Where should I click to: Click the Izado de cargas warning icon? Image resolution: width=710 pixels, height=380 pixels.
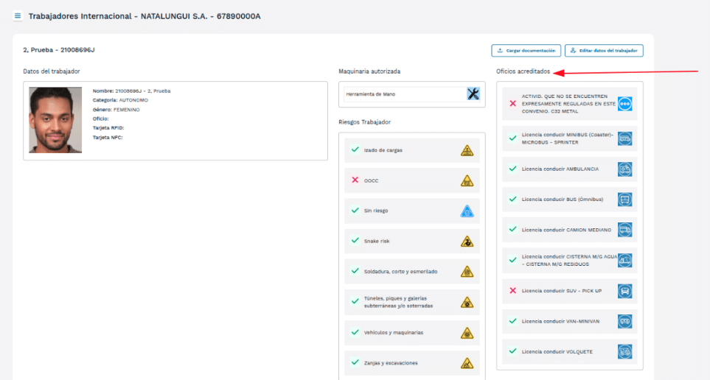(x=467, y=150)
